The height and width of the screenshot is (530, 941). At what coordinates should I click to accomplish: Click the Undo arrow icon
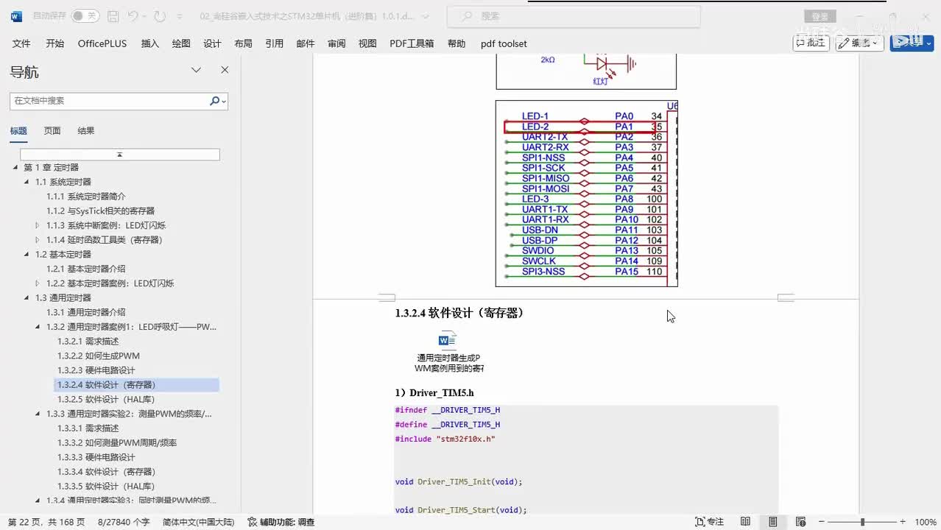click(133, 16)
